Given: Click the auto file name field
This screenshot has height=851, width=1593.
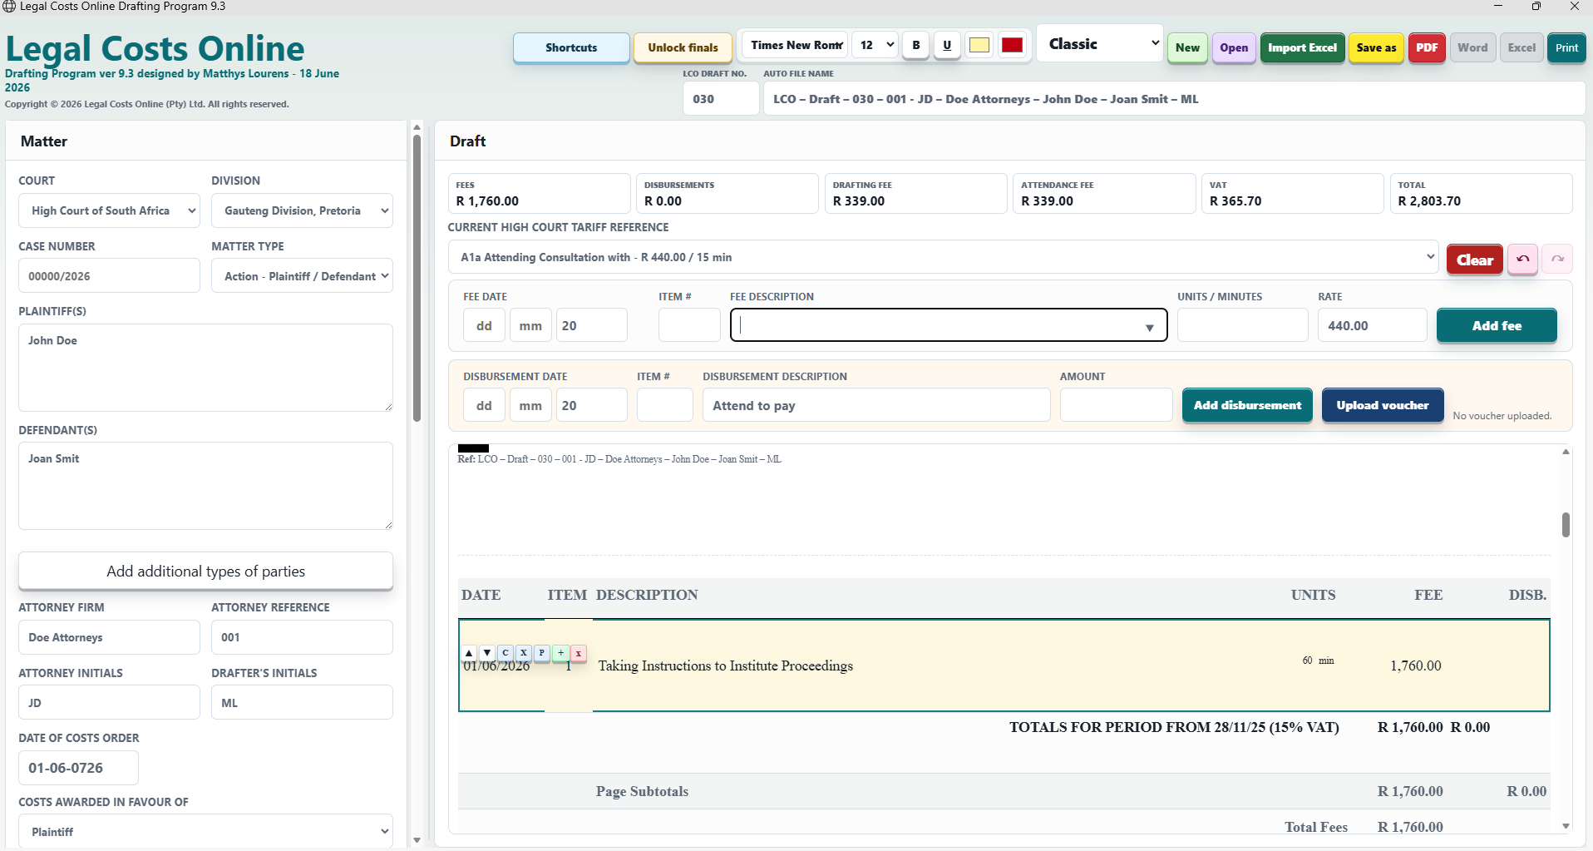Looking at the screenshot, I should pyautogui.click(x=1174, y=98).
